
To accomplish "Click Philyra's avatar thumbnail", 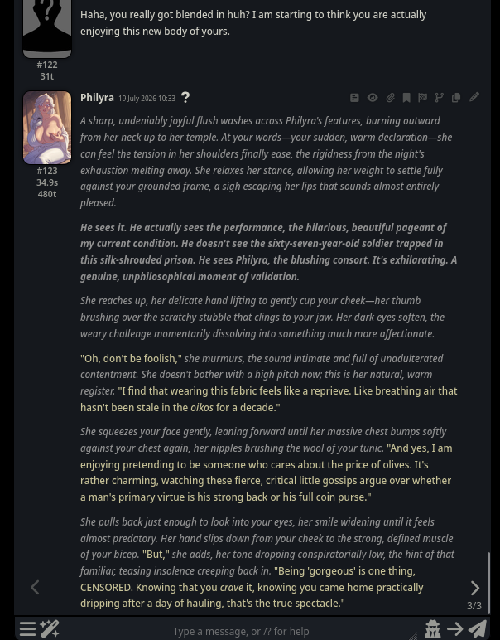I will click(47, 128).
